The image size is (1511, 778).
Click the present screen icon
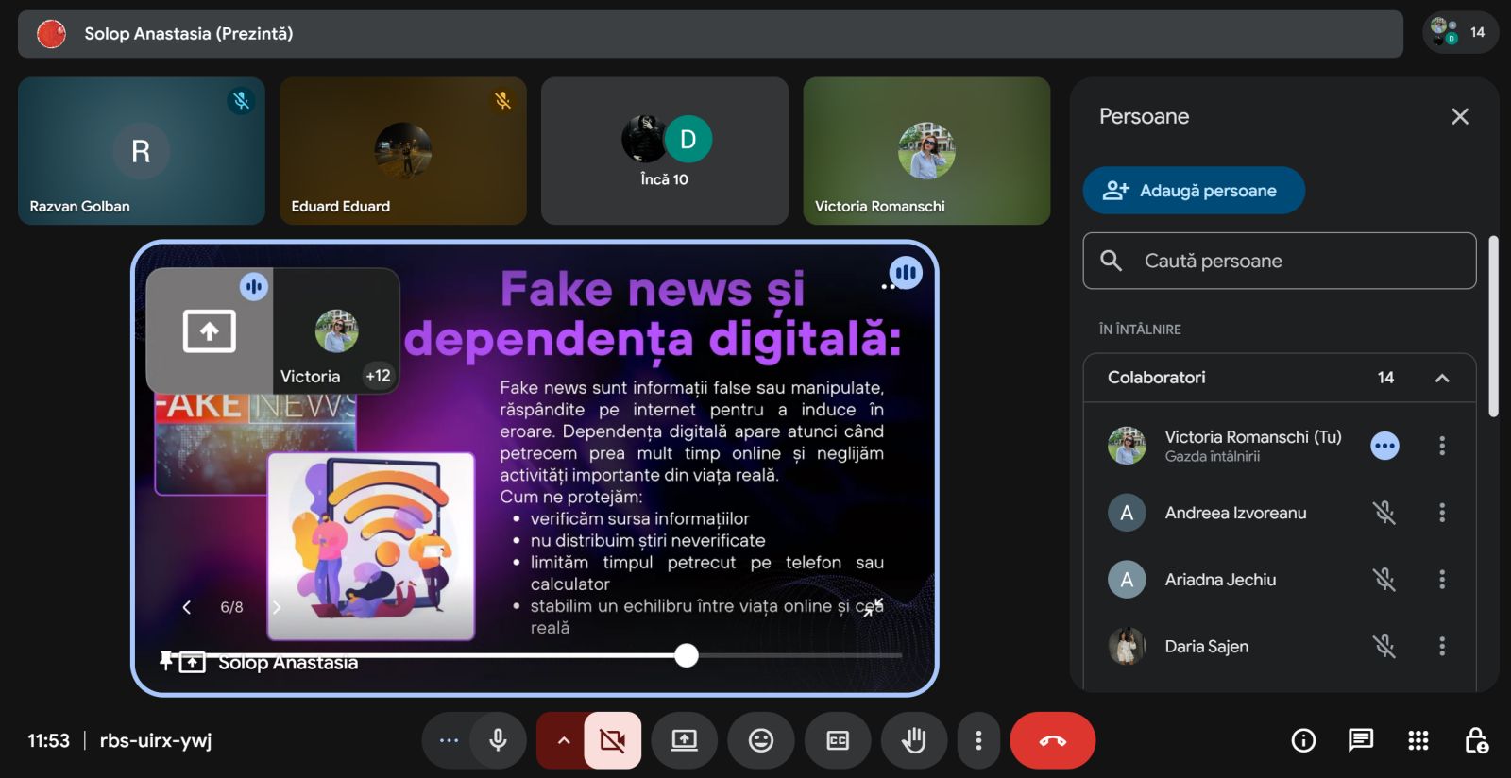(x=684, y=741)
